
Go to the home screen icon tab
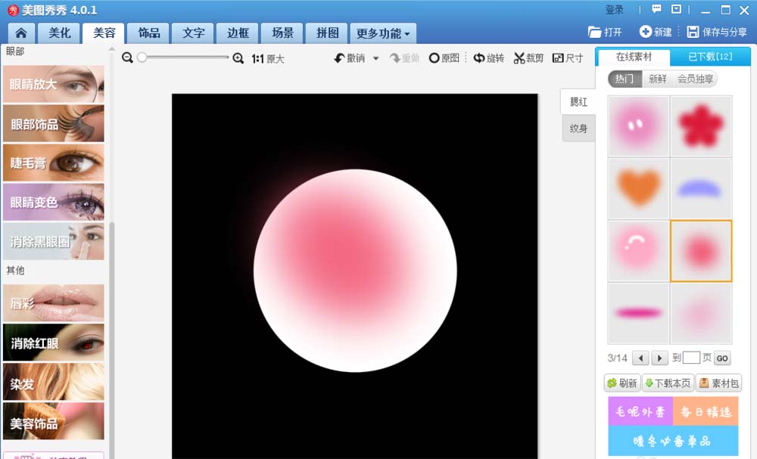tap(21, 33)
